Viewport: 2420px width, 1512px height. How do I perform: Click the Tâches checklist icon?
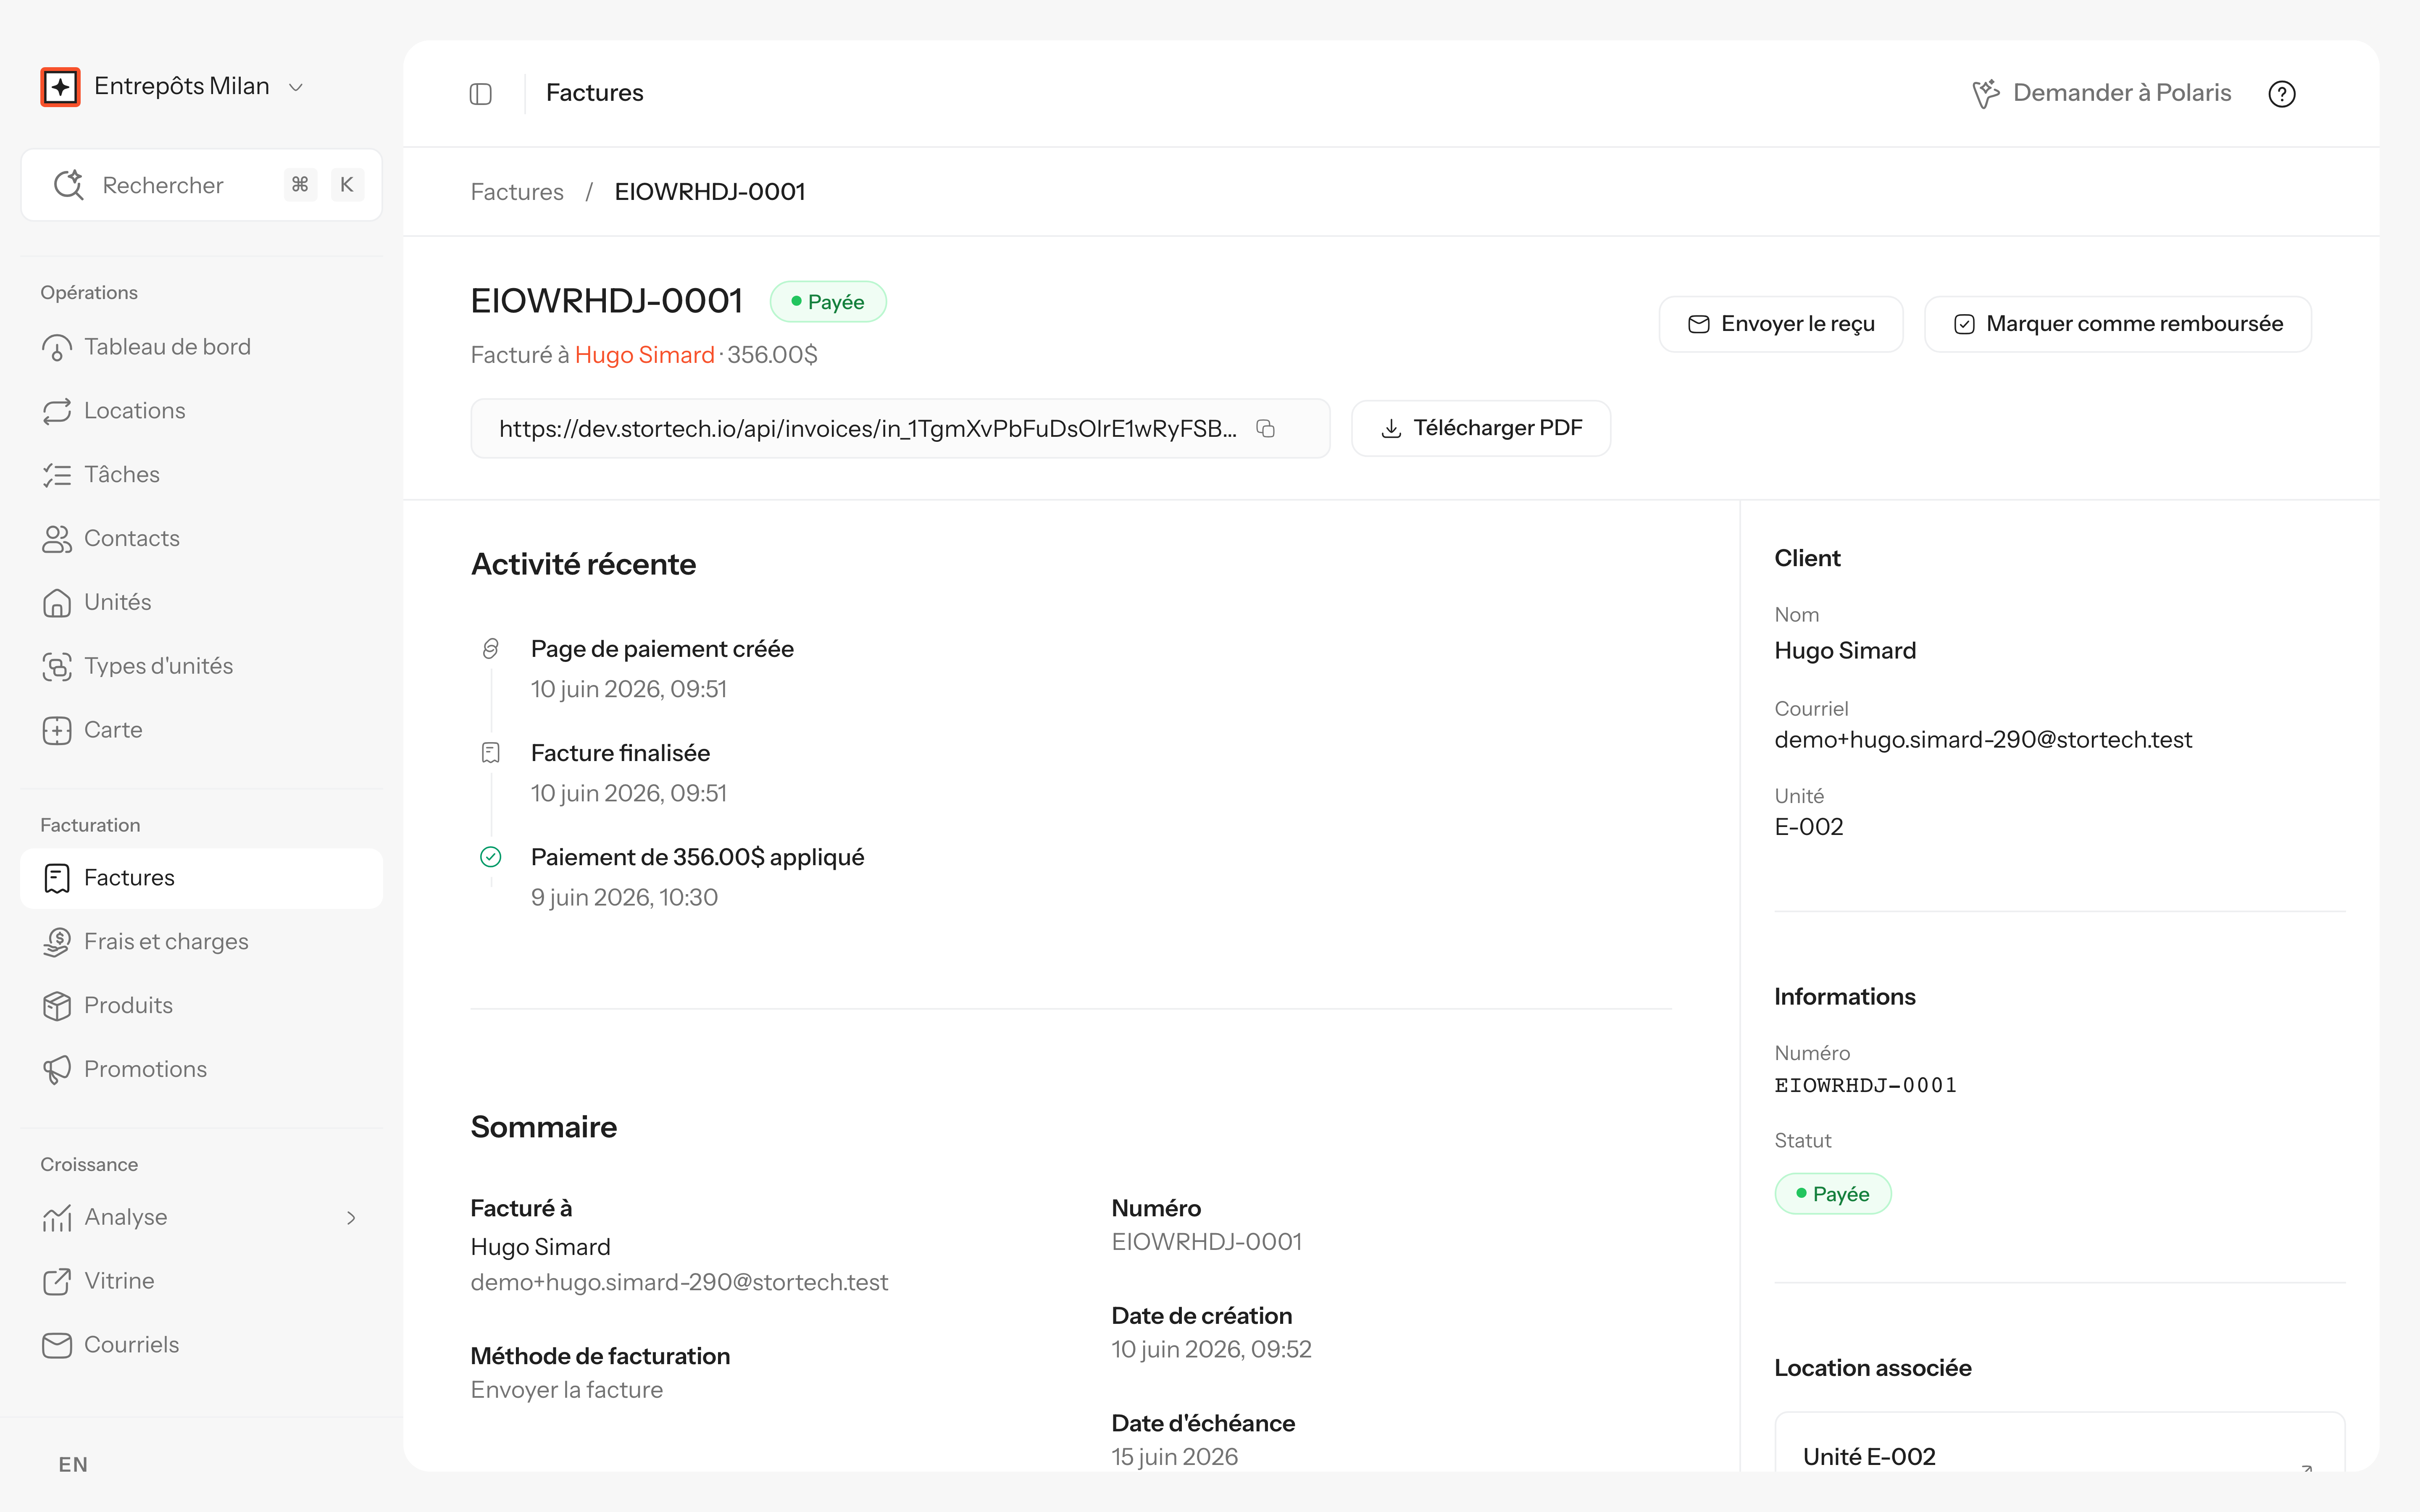[57, 475]
